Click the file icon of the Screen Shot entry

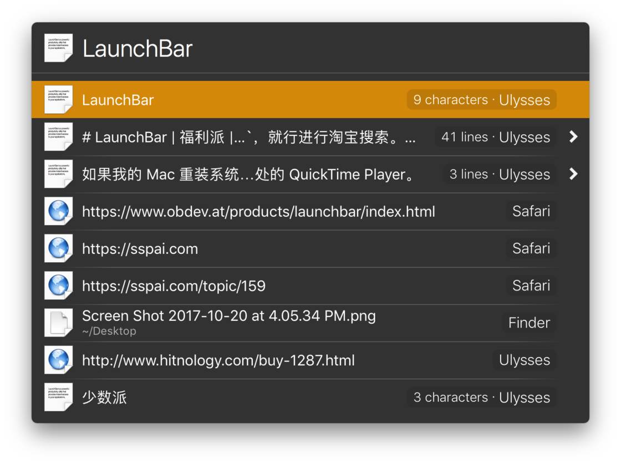pyautogui.click(x=58, y=323)
